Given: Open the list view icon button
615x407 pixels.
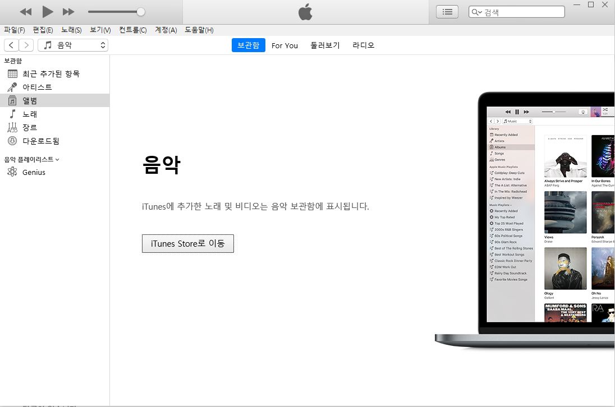Looking at the screenshot, I should click(447, 12).
